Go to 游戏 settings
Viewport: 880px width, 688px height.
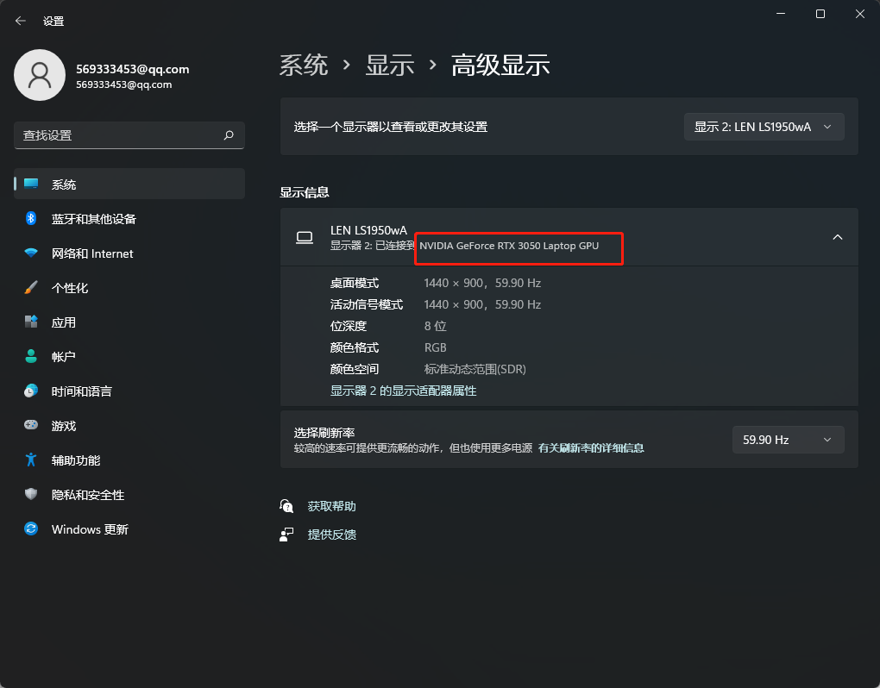pyautogui.click(x=129, y=426)
